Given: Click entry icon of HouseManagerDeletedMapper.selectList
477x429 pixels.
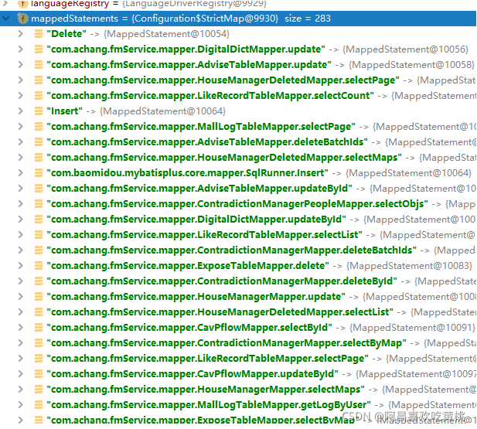Looking at the screenshot, I should coord(39,312).
